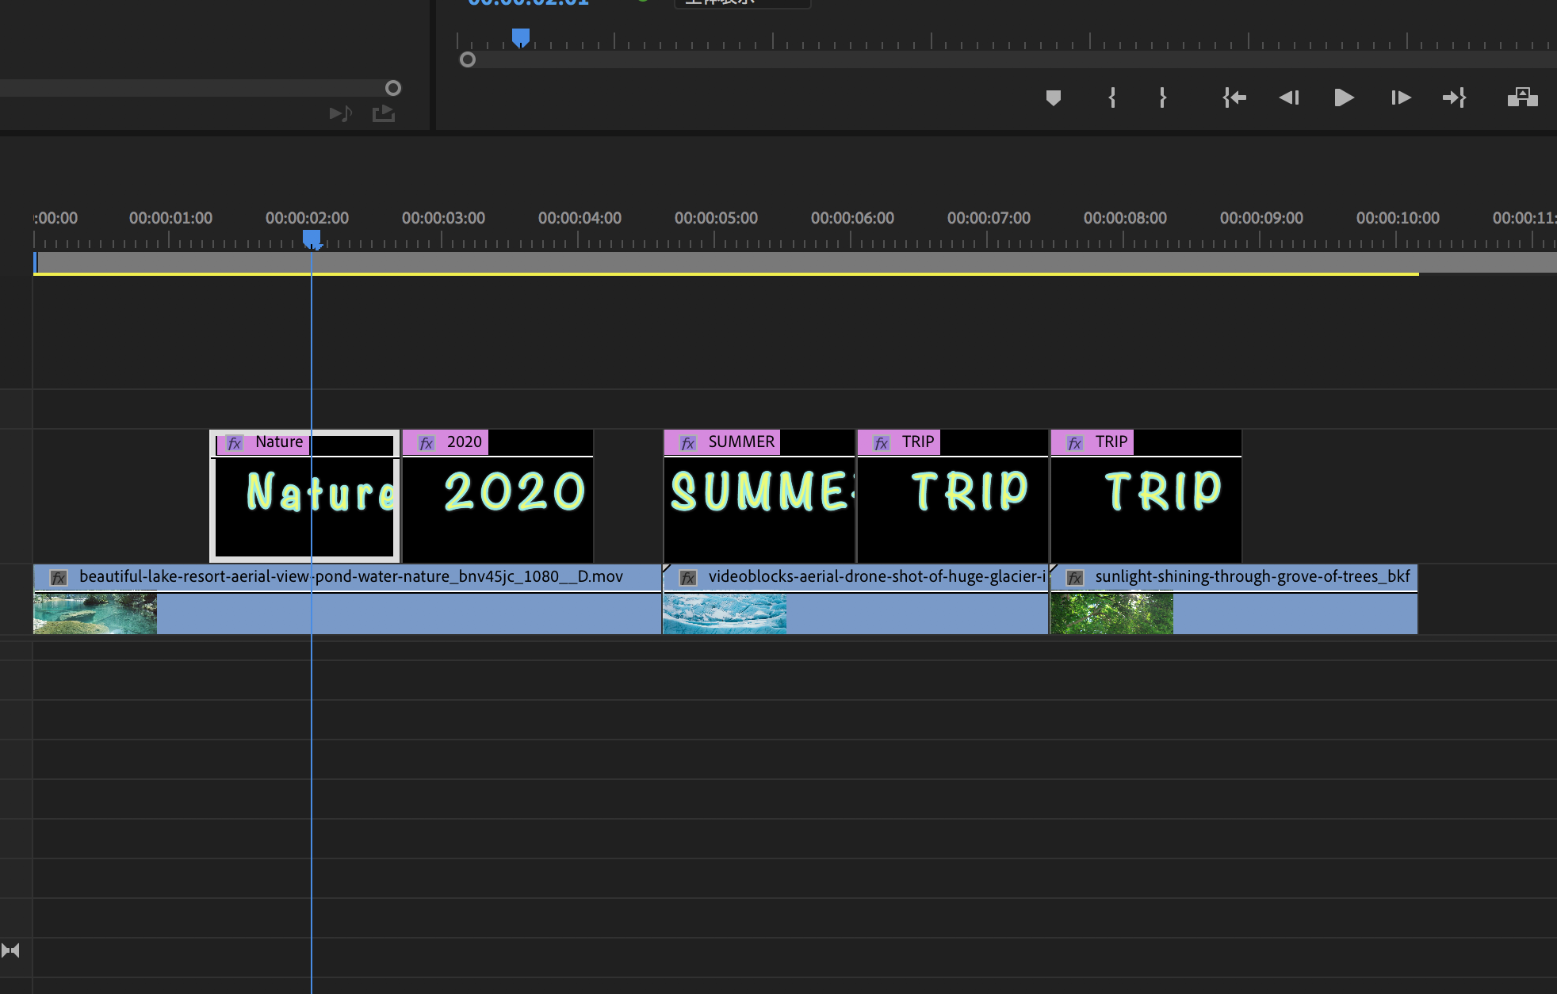
Task: Go to Out point button
Action: pyautogui.click(x=1455, y=98)
